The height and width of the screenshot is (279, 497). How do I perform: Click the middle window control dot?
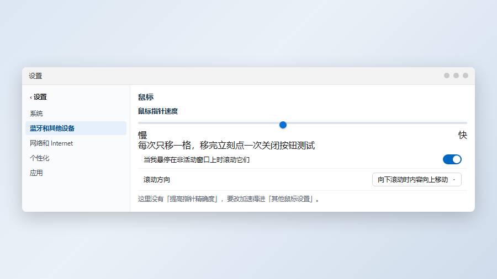pyautogui.click(x=456, y=76)
